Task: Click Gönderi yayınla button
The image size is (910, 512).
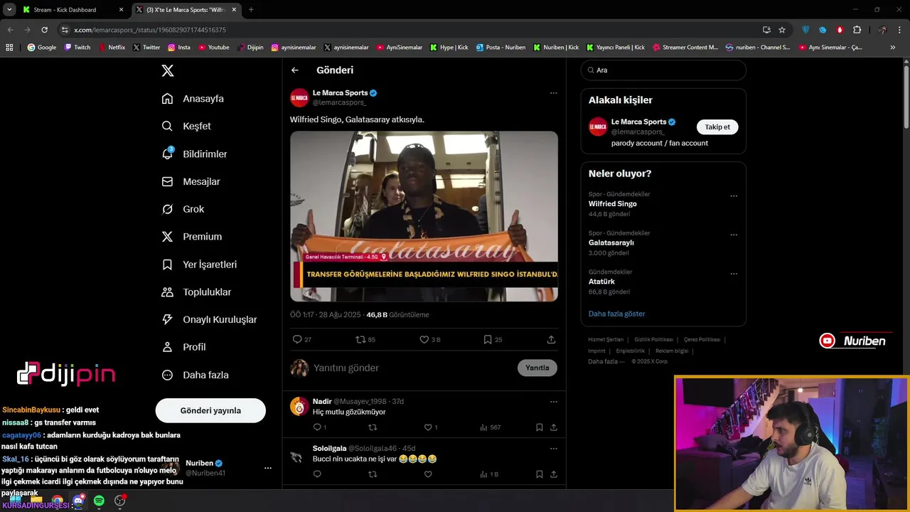Action: click(210, 410)
